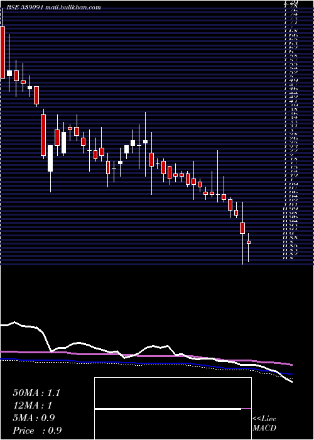314x440 pixels.
Task: Click the <<Live MACD label
Action: [x=264, y=424]
